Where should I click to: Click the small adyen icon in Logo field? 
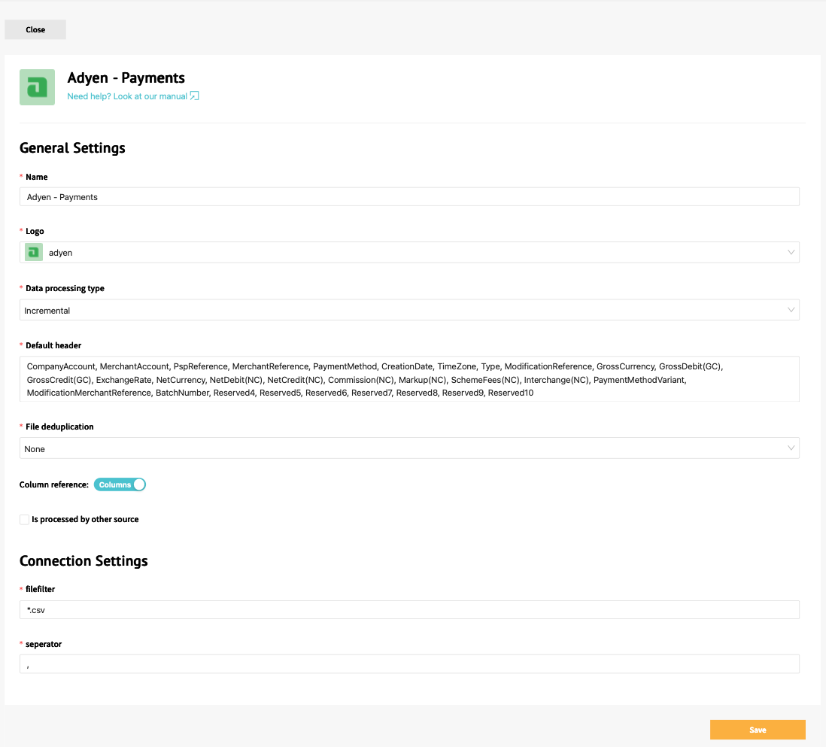(x=33, y=253)
